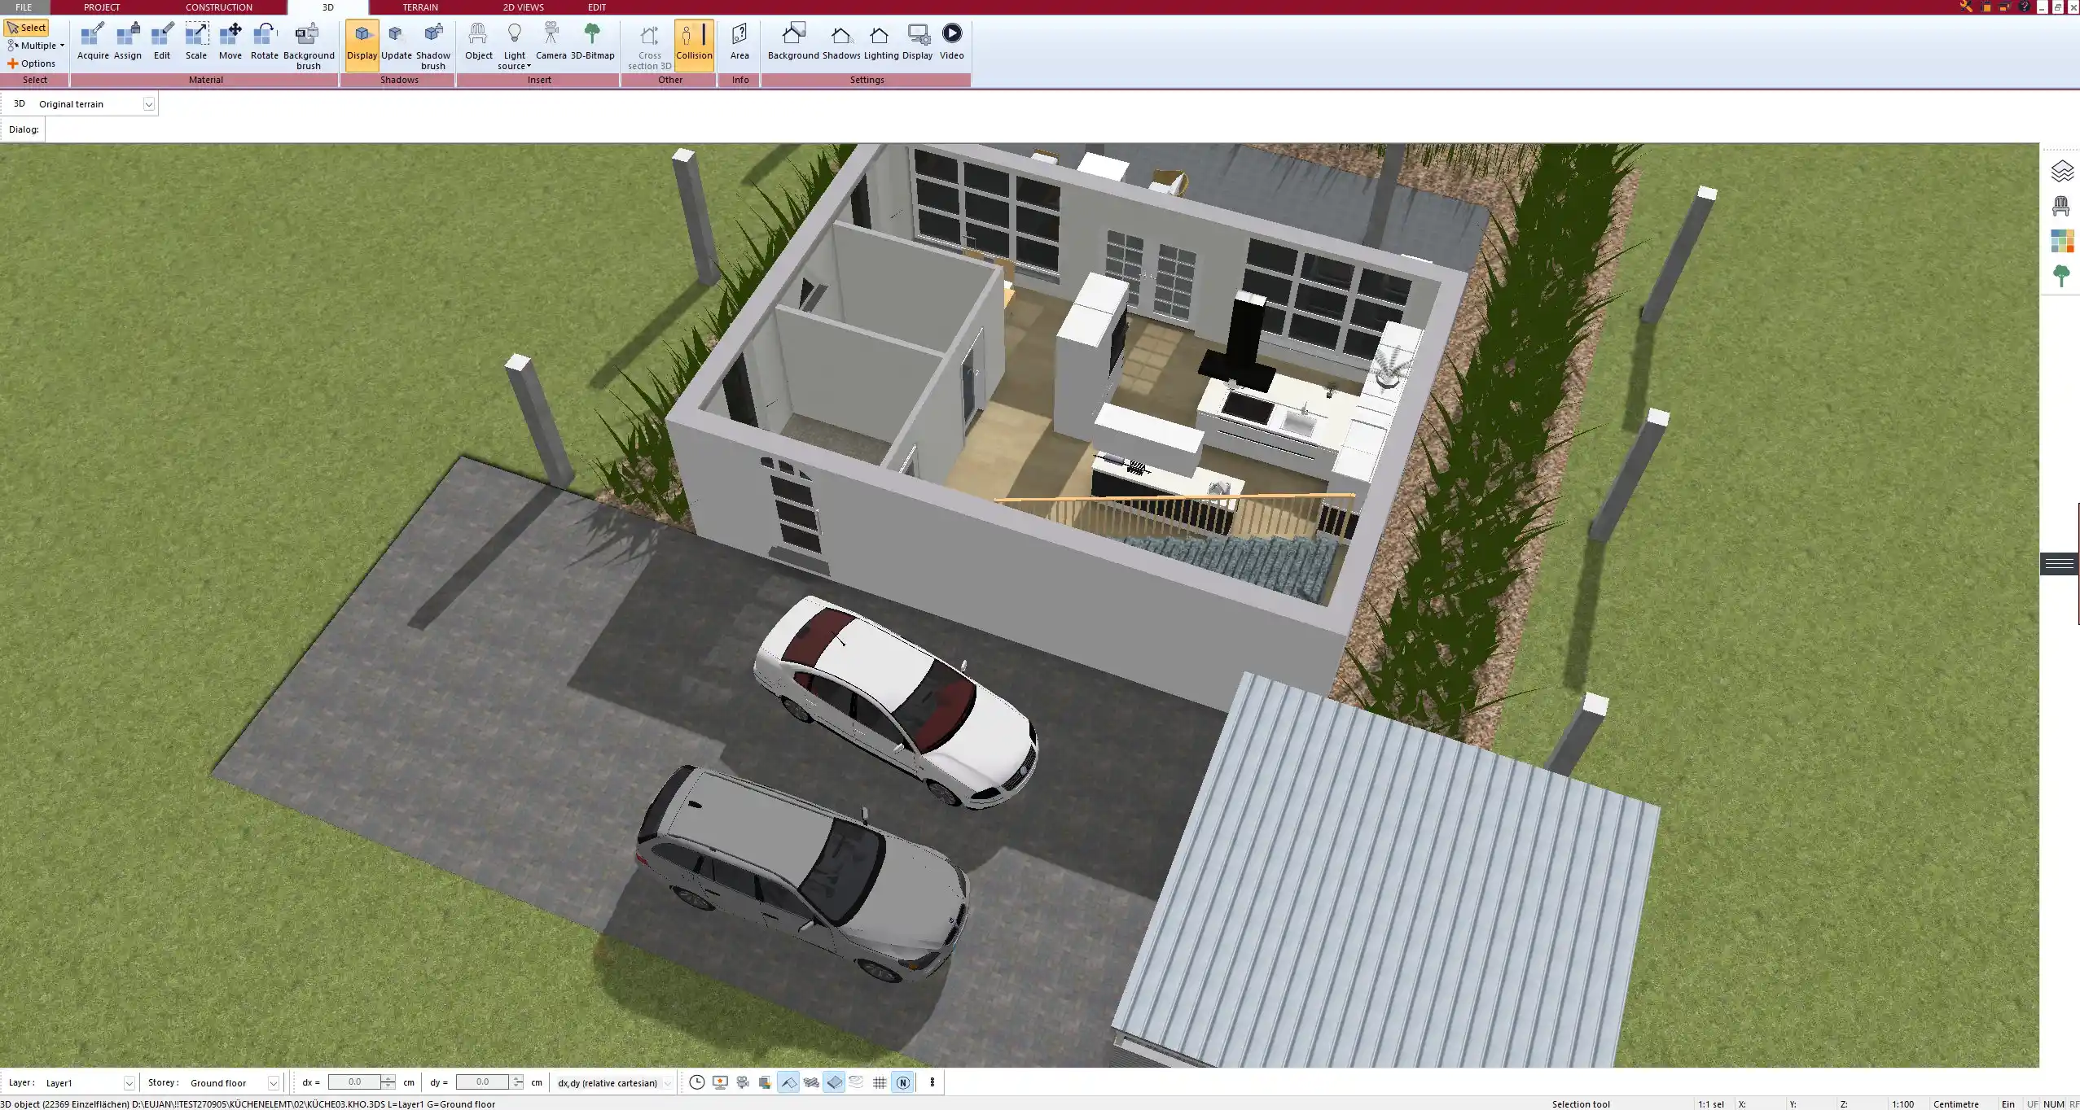Click the Ein indicator in status bar
This screenshot has width=2080, height=1110.
point(2008,1104)
